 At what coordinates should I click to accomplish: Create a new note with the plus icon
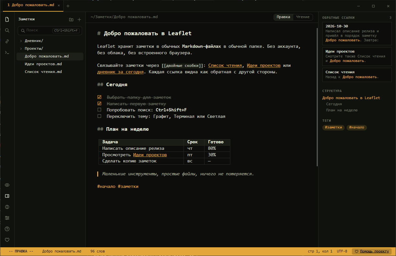(x=79, y=19)
